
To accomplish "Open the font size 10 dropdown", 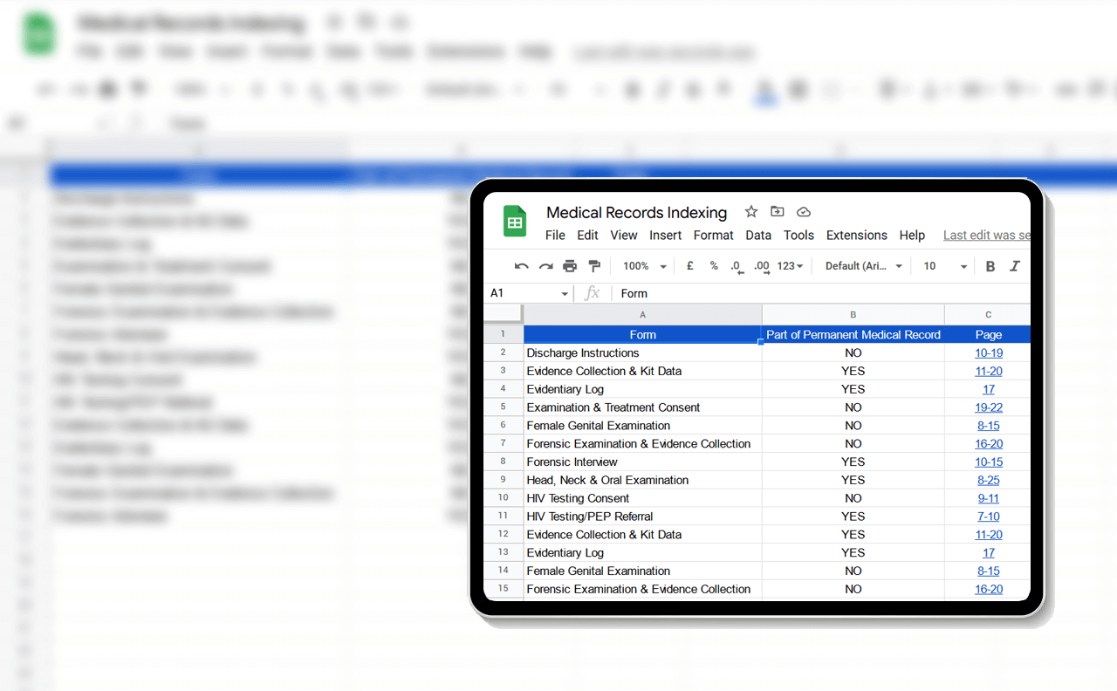I will [x=945, y=266].
